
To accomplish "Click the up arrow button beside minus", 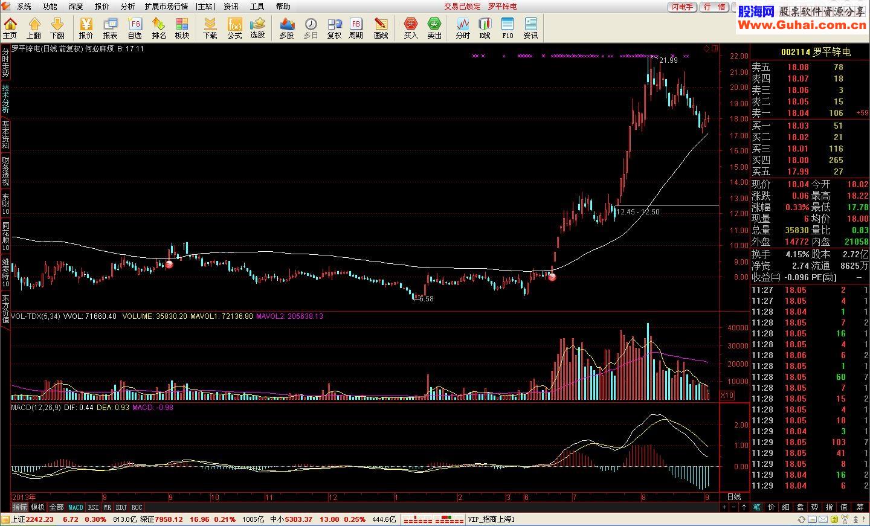I will [x=744, y=507].
